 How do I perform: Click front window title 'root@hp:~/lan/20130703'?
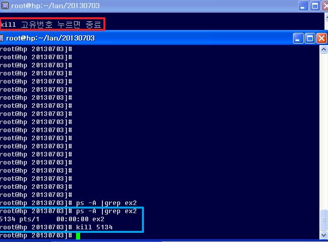50,38
